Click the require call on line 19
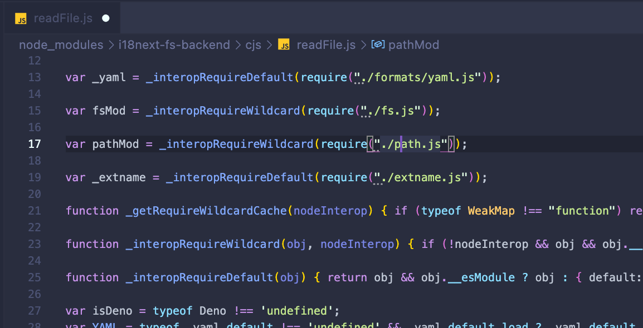643x328 pixels. click(x=344, y=177)
